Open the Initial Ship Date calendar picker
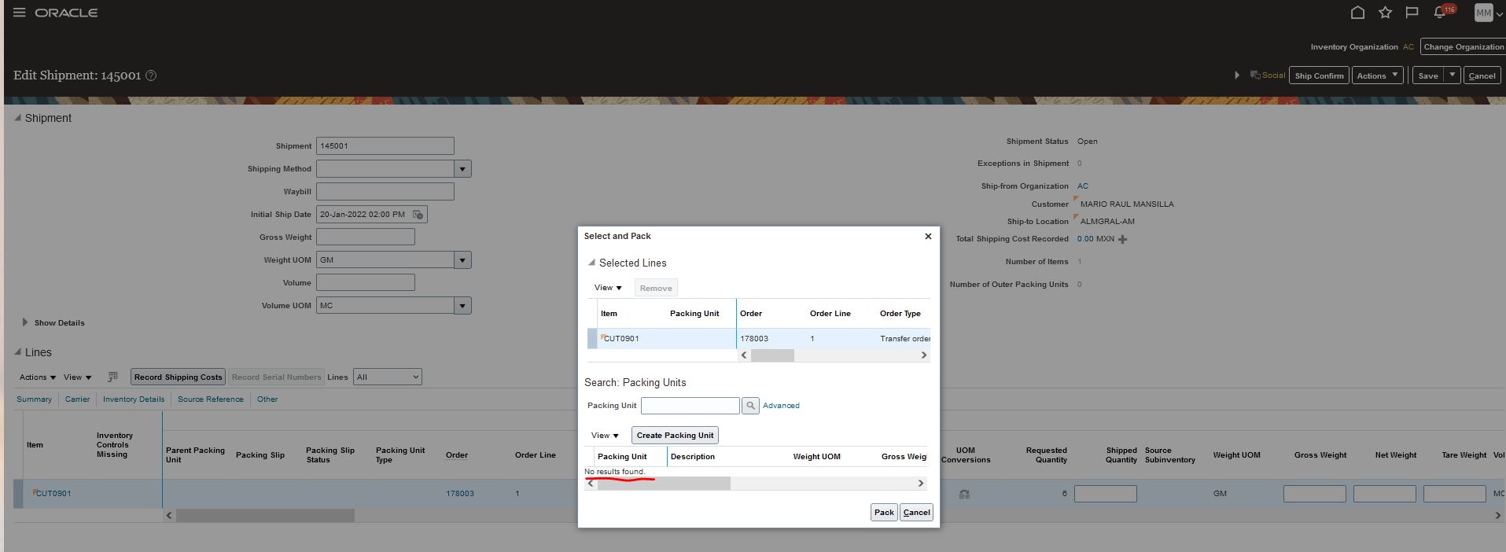Screen dimensions: 1506x552 pyautogui.click(x=418, y=214)
